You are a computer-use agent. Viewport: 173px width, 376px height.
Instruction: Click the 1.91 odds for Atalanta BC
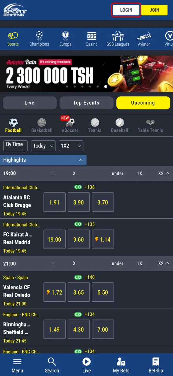click(x=54, y=202)
